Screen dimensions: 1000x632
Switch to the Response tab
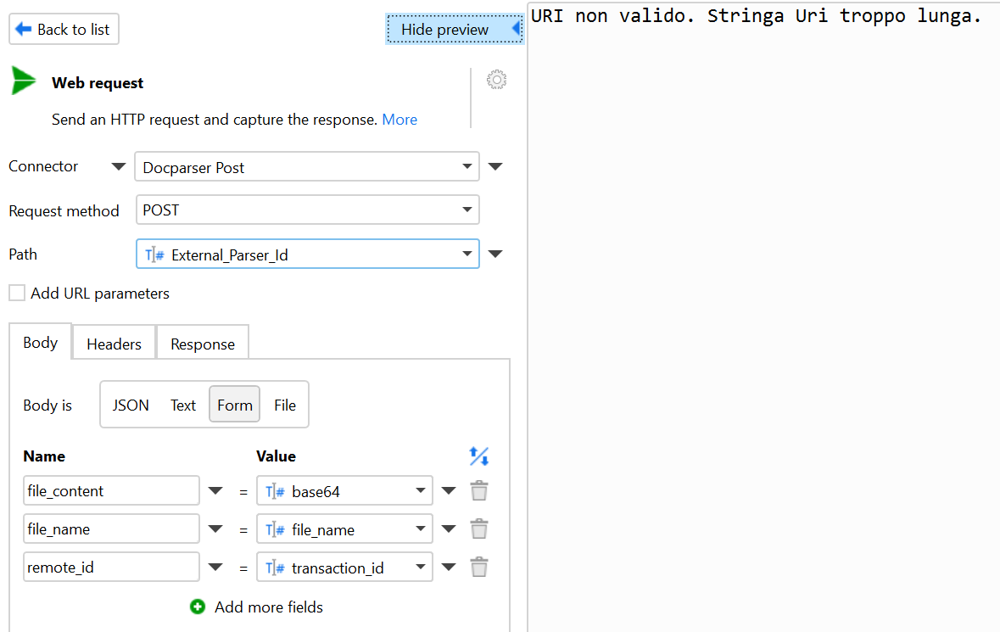click(x=203, y=344)
